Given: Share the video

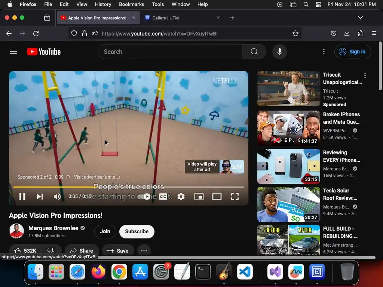Looking at the screenshot, I should click(x=82, y=250).
